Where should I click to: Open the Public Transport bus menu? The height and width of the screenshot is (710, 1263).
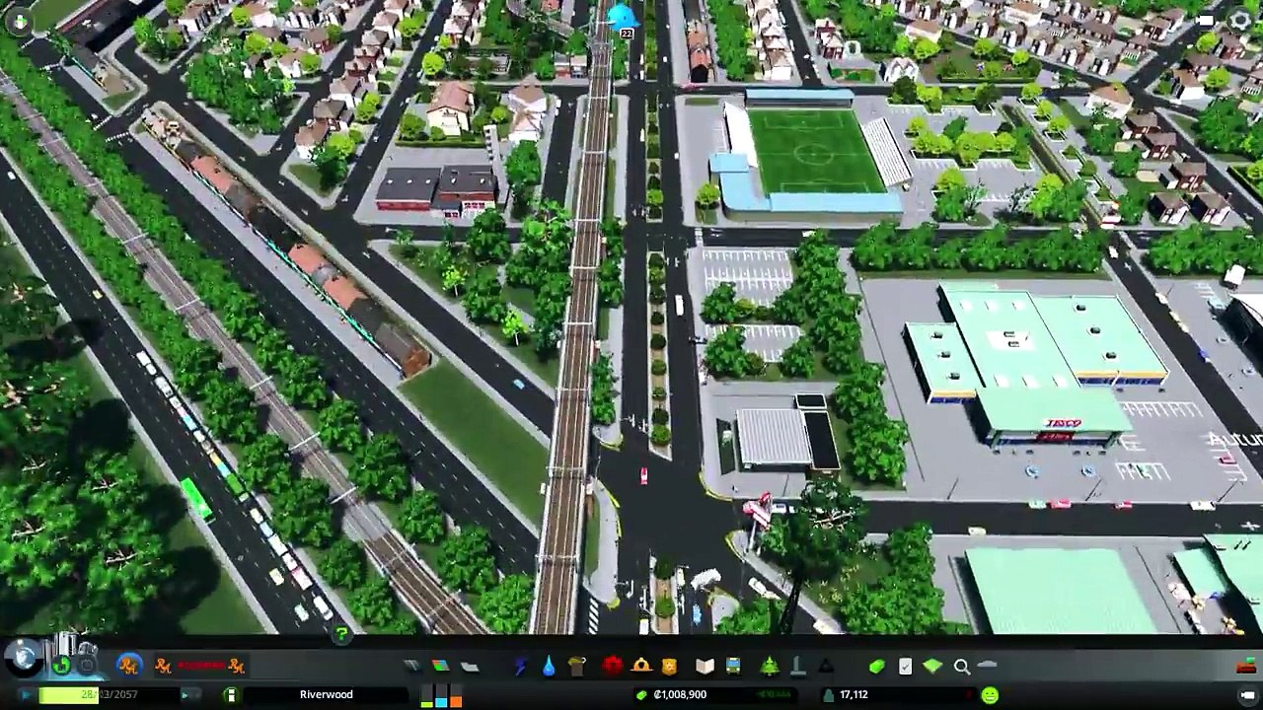click(733, 667)
